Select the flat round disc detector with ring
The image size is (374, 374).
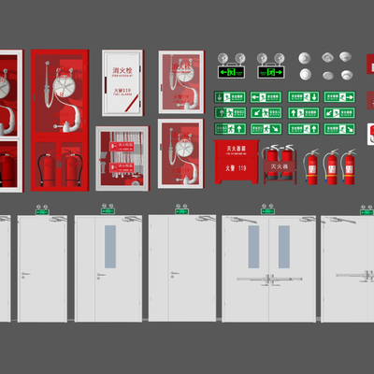pyautogui.click(x=306, y=75)
